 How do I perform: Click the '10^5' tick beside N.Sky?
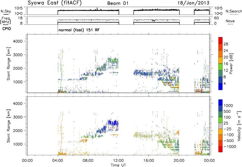click(x=19, y=8)
